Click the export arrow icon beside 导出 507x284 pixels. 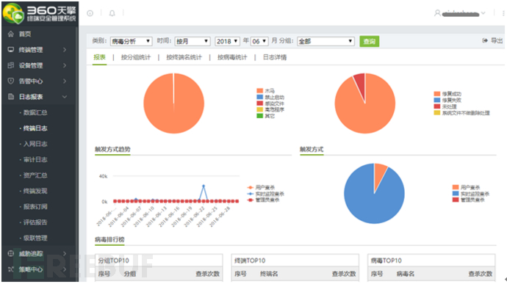[485, 40]
